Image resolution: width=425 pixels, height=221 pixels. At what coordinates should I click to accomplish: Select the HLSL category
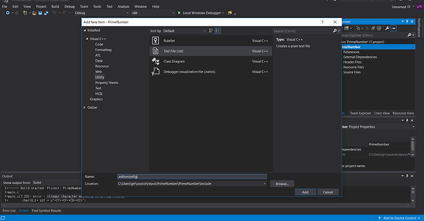click(x=99, y=93)
